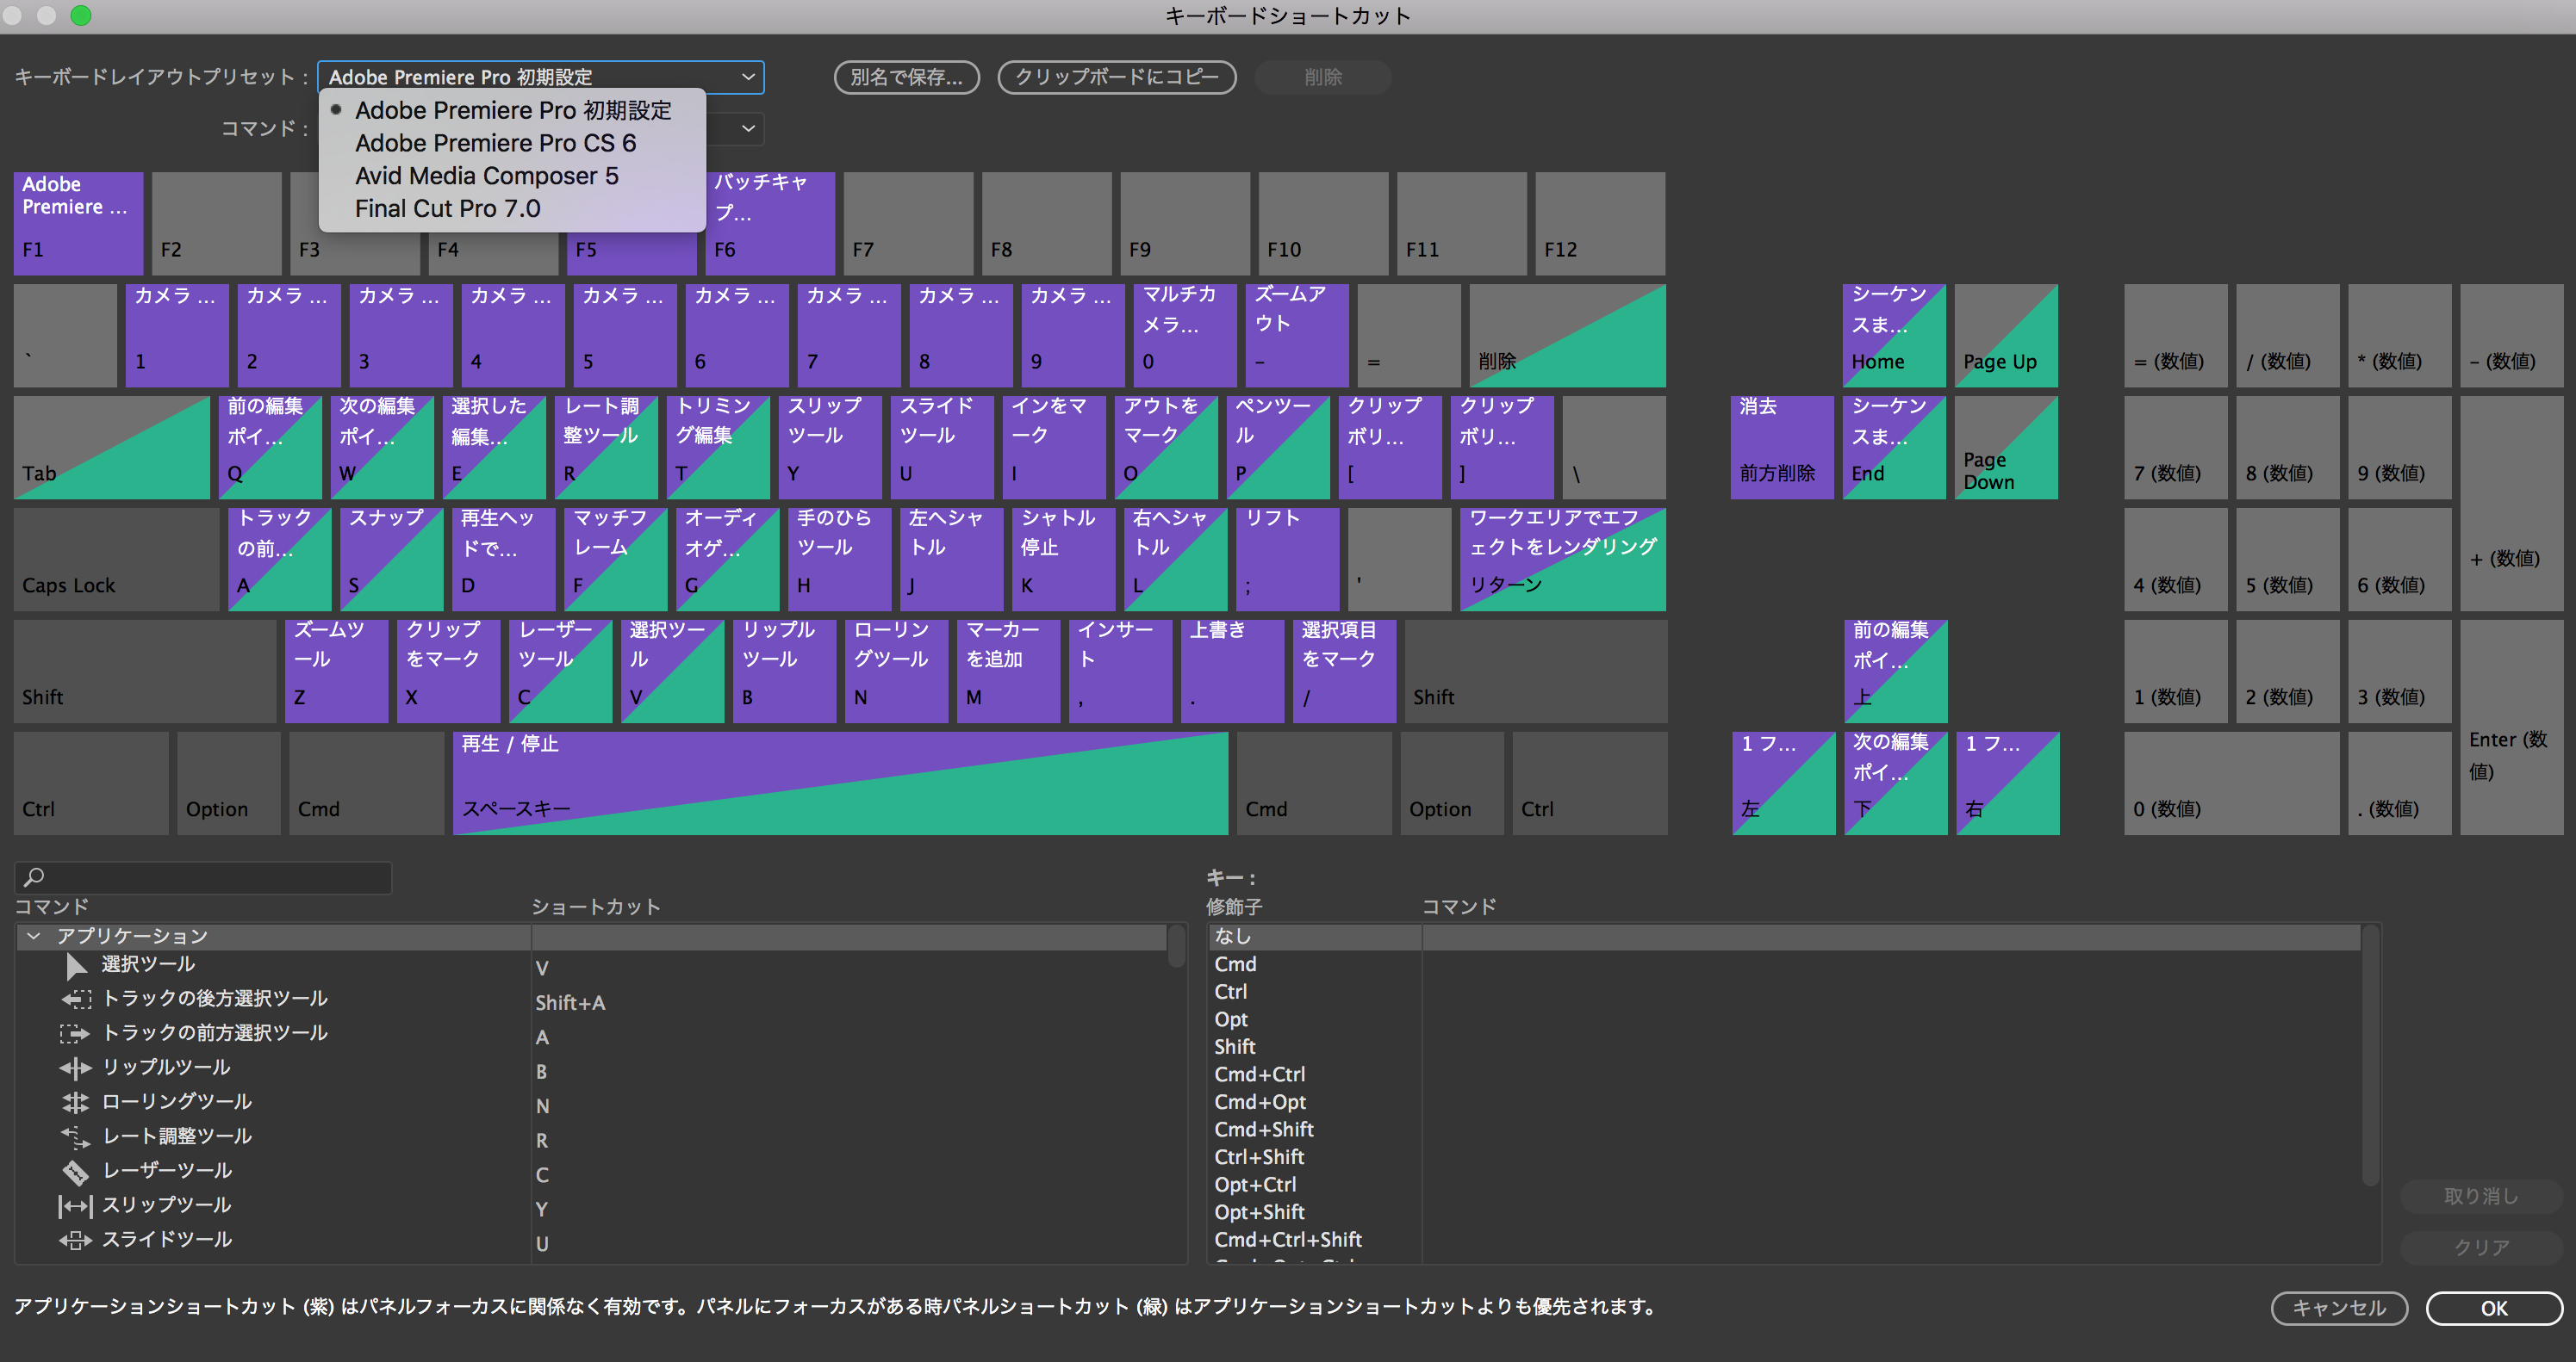
Task: Collapse the アプリケーション command group
Action: click(34, 937)
